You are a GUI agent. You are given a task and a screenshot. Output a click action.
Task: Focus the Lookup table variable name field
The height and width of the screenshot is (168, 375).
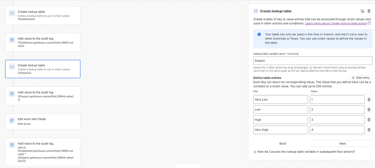point(313,61)
